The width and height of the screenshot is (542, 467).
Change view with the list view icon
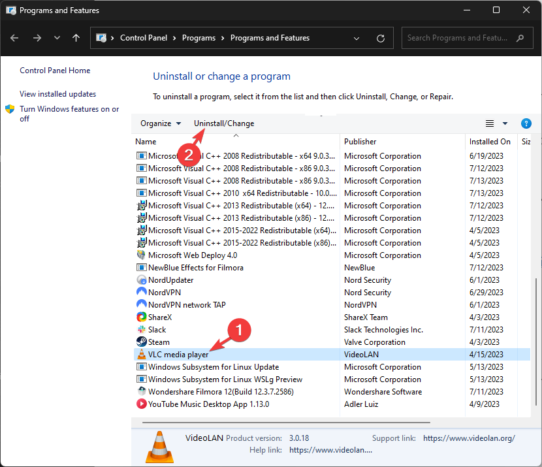(x=490, y=123)
